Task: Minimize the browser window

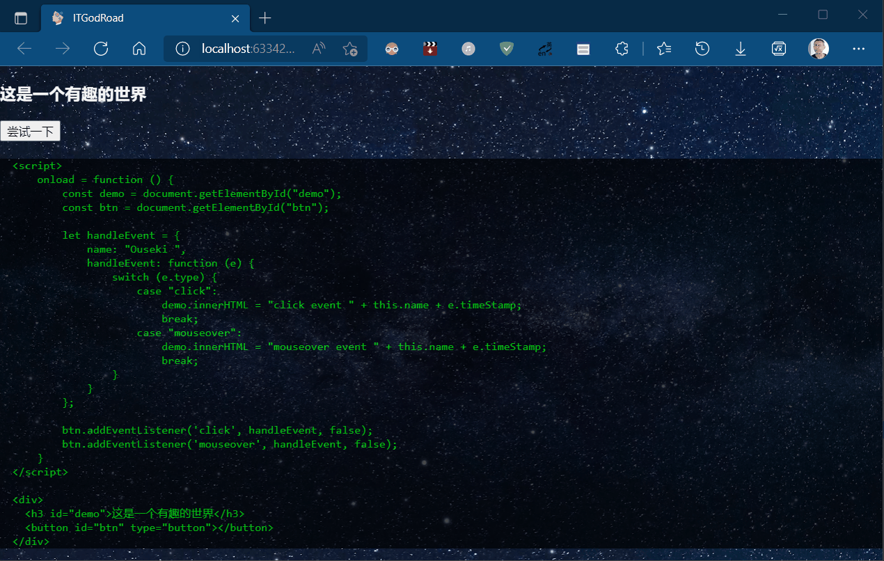Action: [782, 15]
